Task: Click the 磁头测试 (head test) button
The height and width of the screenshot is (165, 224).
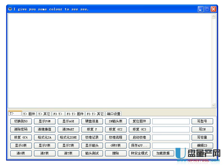Action: [x=92, y=153]
